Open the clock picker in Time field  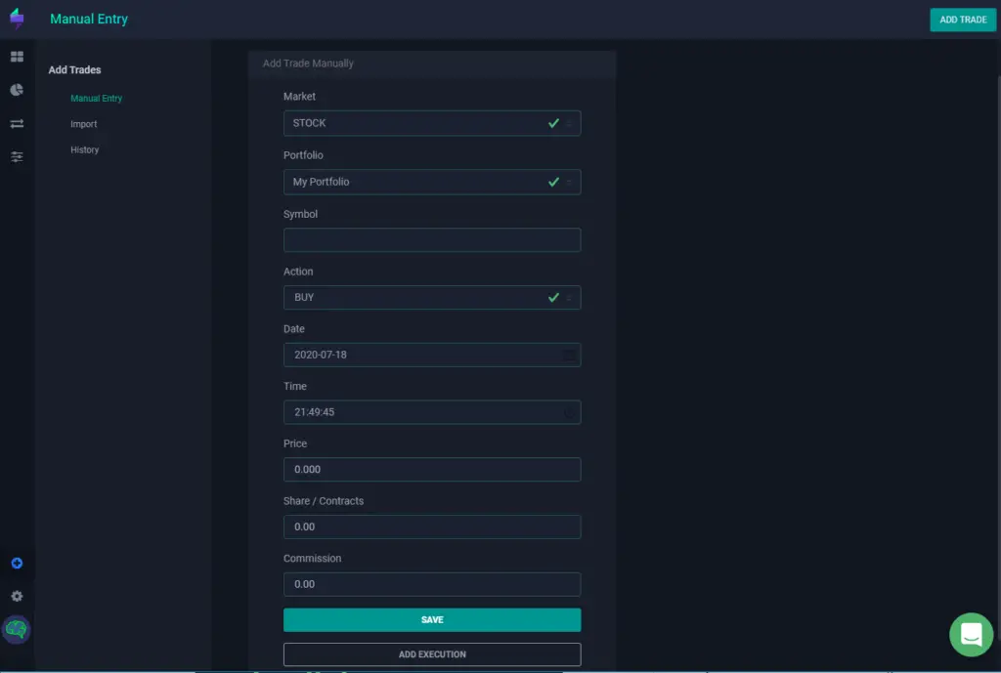click(568, 412)
